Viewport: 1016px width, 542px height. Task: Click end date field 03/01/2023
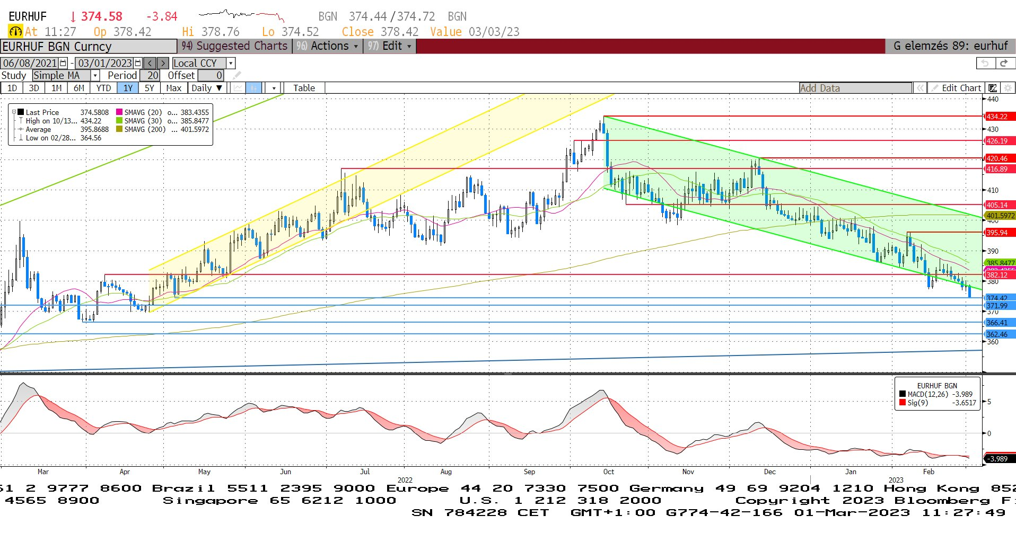[104, 63]
